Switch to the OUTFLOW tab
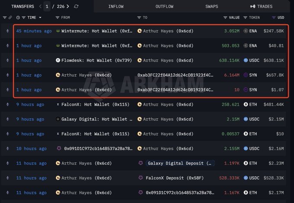The height and width of the screenshot is (203, 294). [164, 6]
